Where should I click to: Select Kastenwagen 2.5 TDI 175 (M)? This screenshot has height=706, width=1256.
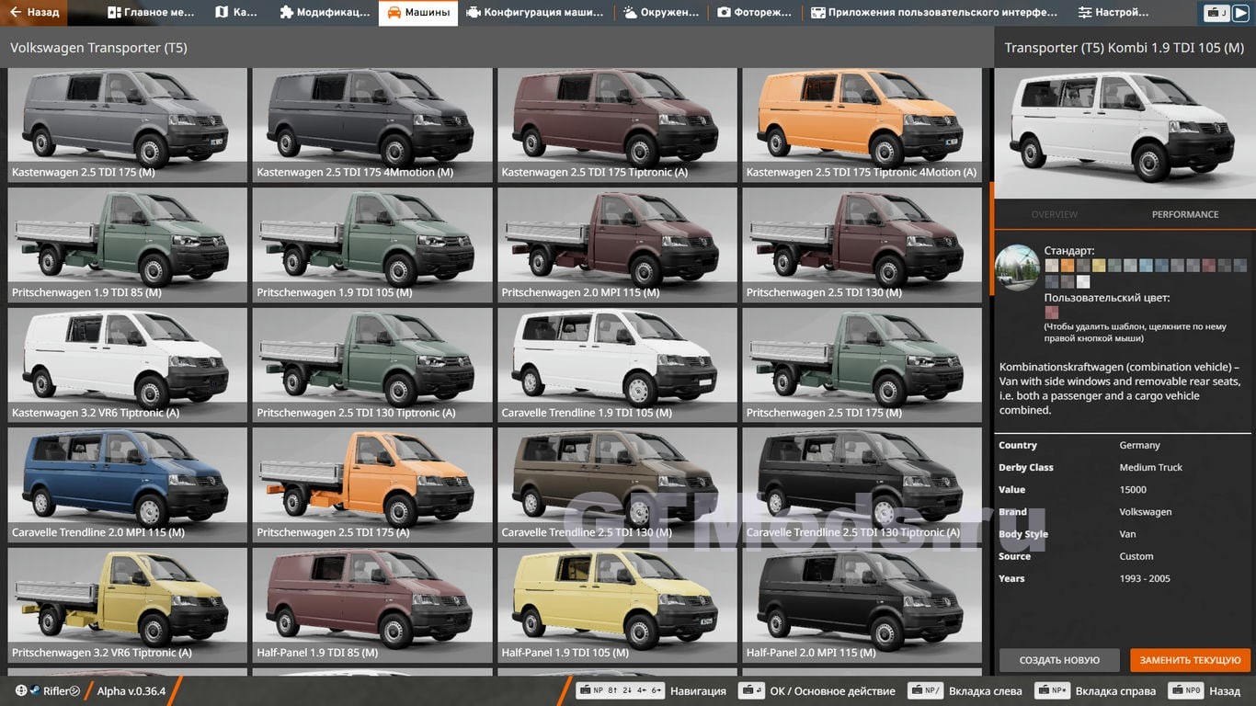point(127,125)
